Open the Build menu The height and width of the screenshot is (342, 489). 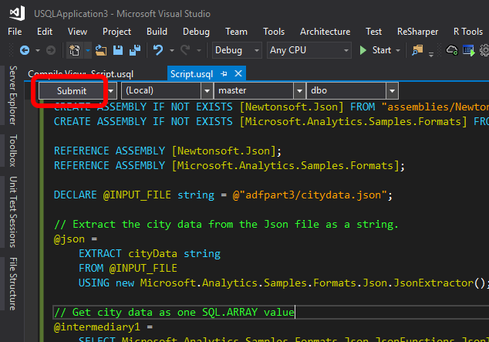(157, 32)
